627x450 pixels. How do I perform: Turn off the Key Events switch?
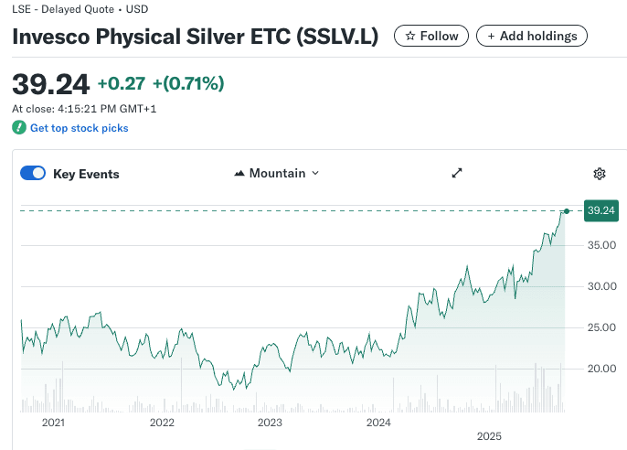click(x=33, y=174)
